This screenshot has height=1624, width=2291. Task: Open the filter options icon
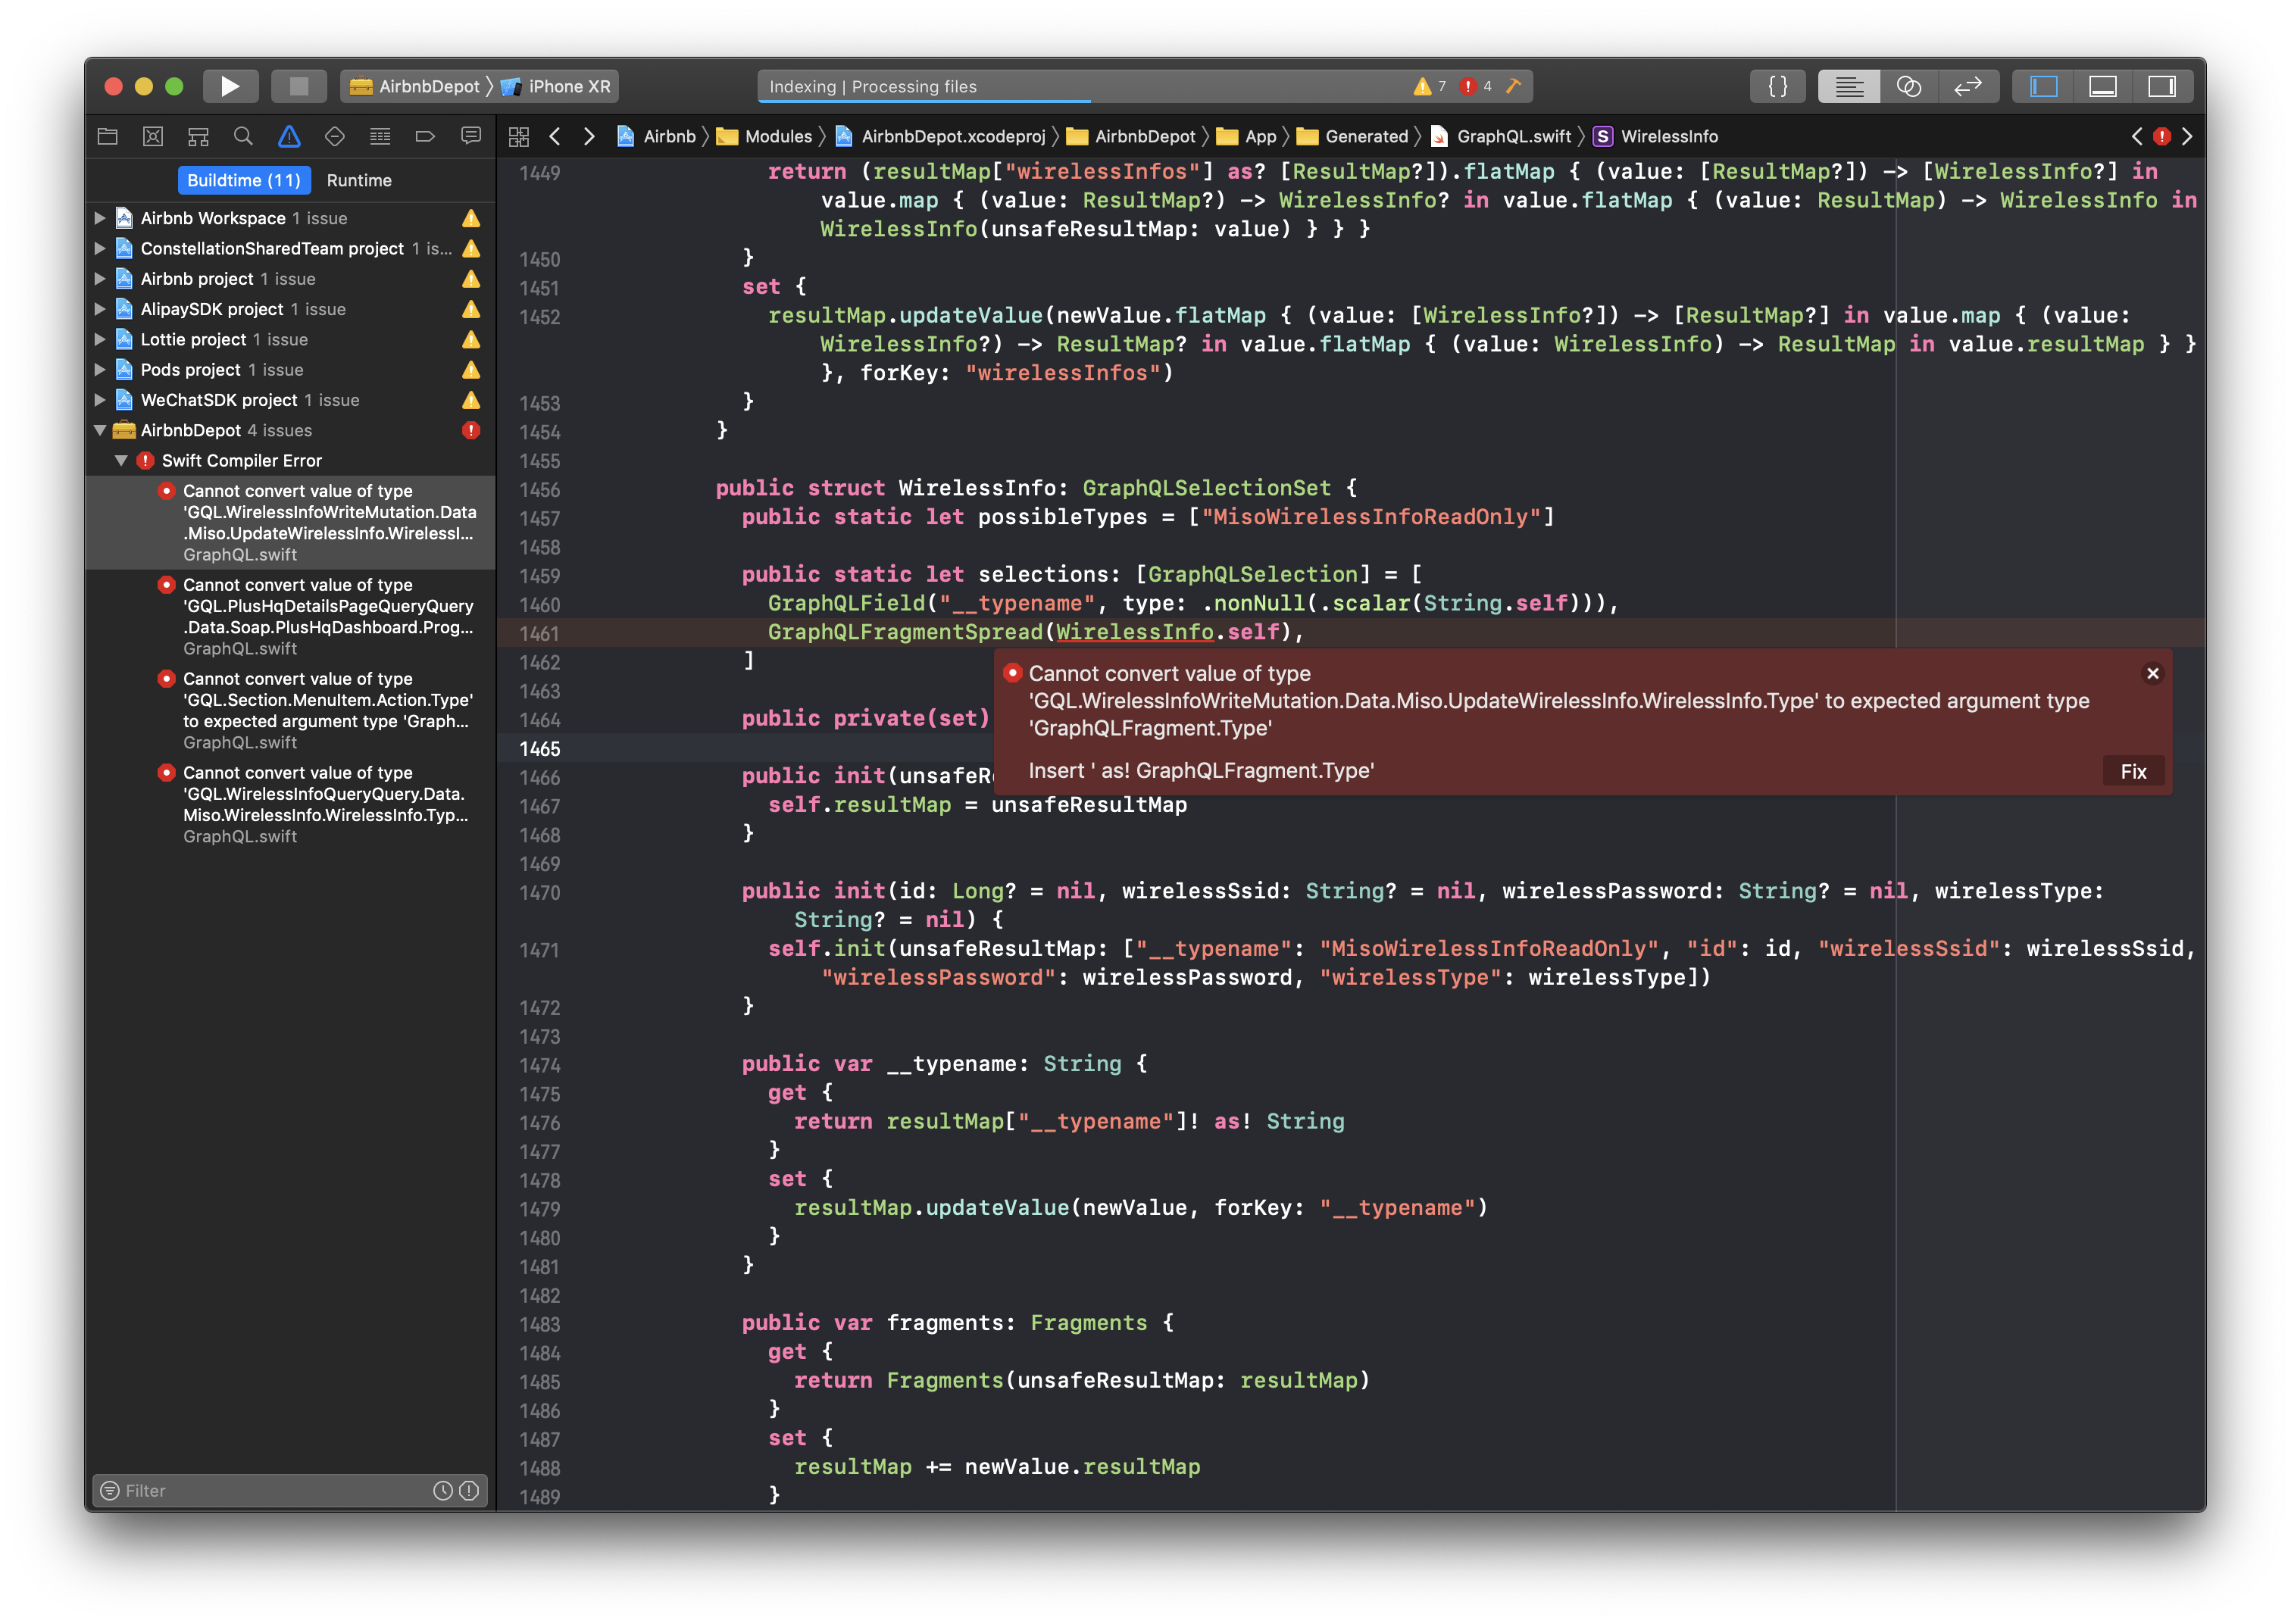click(x=110, y=1491)
